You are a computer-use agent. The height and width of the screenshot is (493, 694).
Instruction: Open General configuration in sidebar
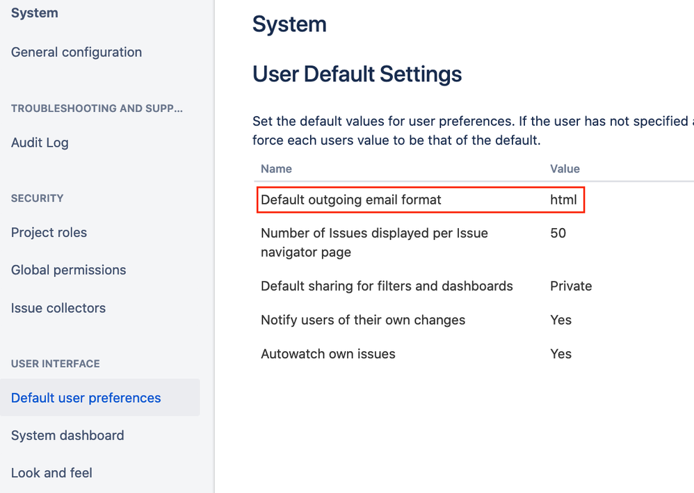point(76,52)
